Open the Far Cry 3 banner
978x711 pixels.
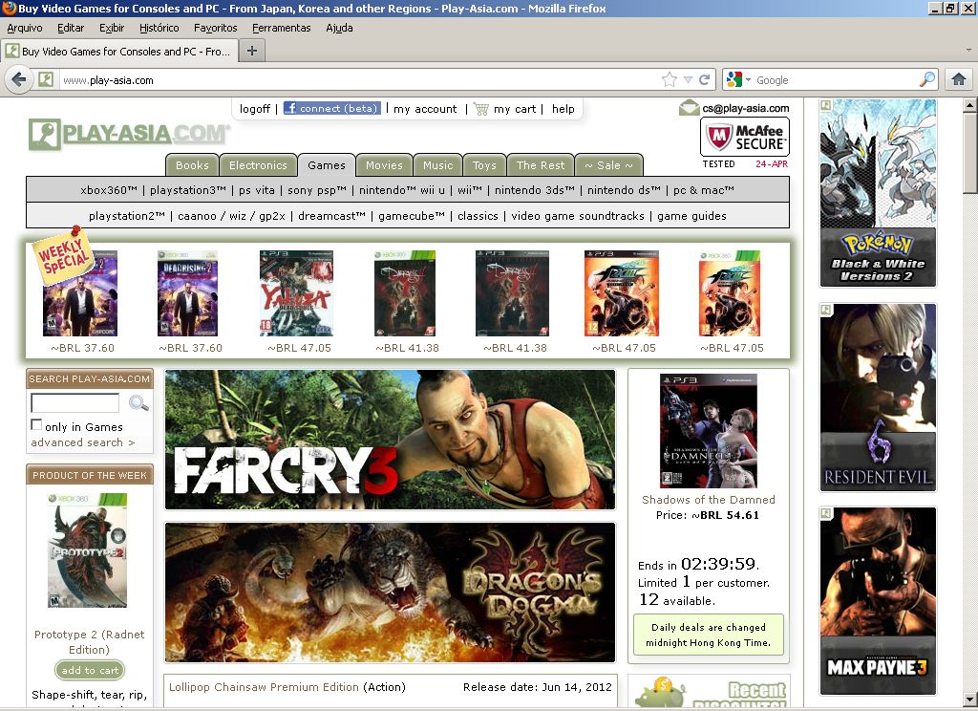390,440
